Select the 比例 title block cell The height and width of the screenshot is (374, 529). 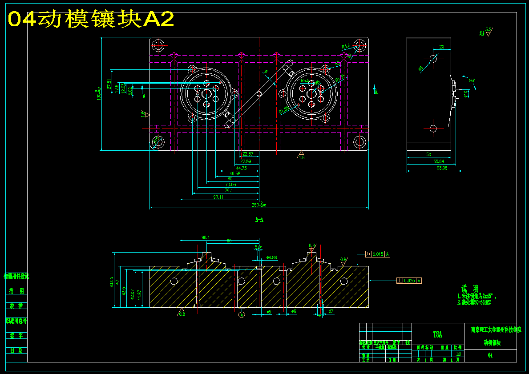click(x=458, y=347)
